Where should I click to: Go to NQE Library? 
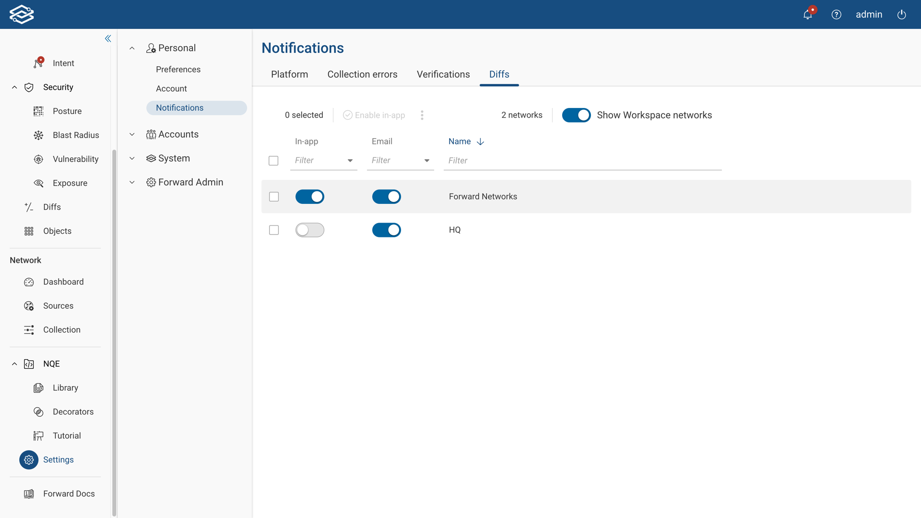click(65, 388)
